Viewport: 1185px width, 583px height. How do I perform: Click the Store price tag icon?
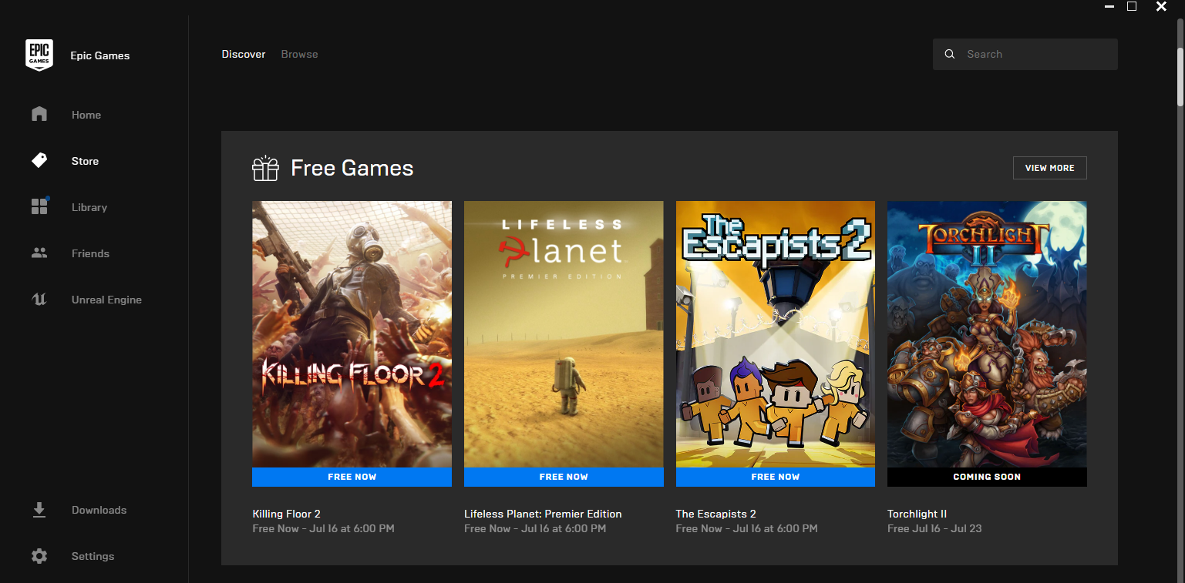39,160
